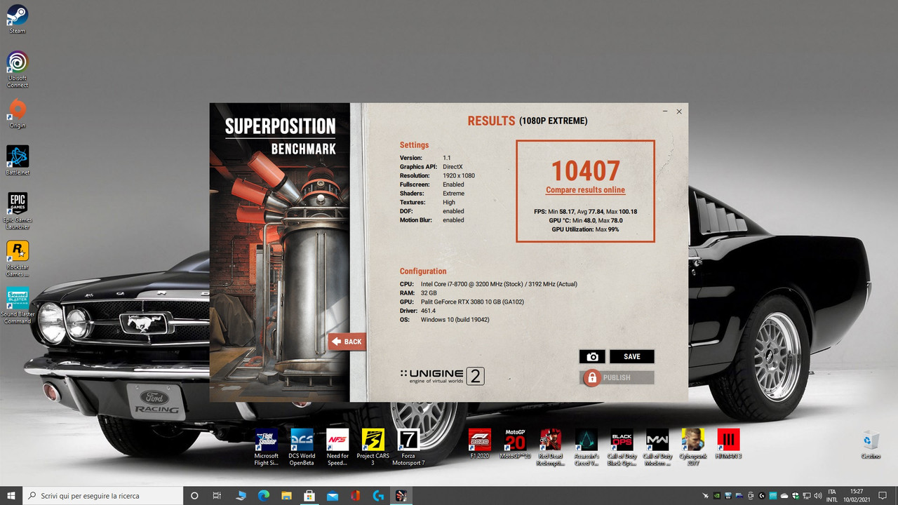Open the notification center icon

pyautogui.click(x=883, y=495)
